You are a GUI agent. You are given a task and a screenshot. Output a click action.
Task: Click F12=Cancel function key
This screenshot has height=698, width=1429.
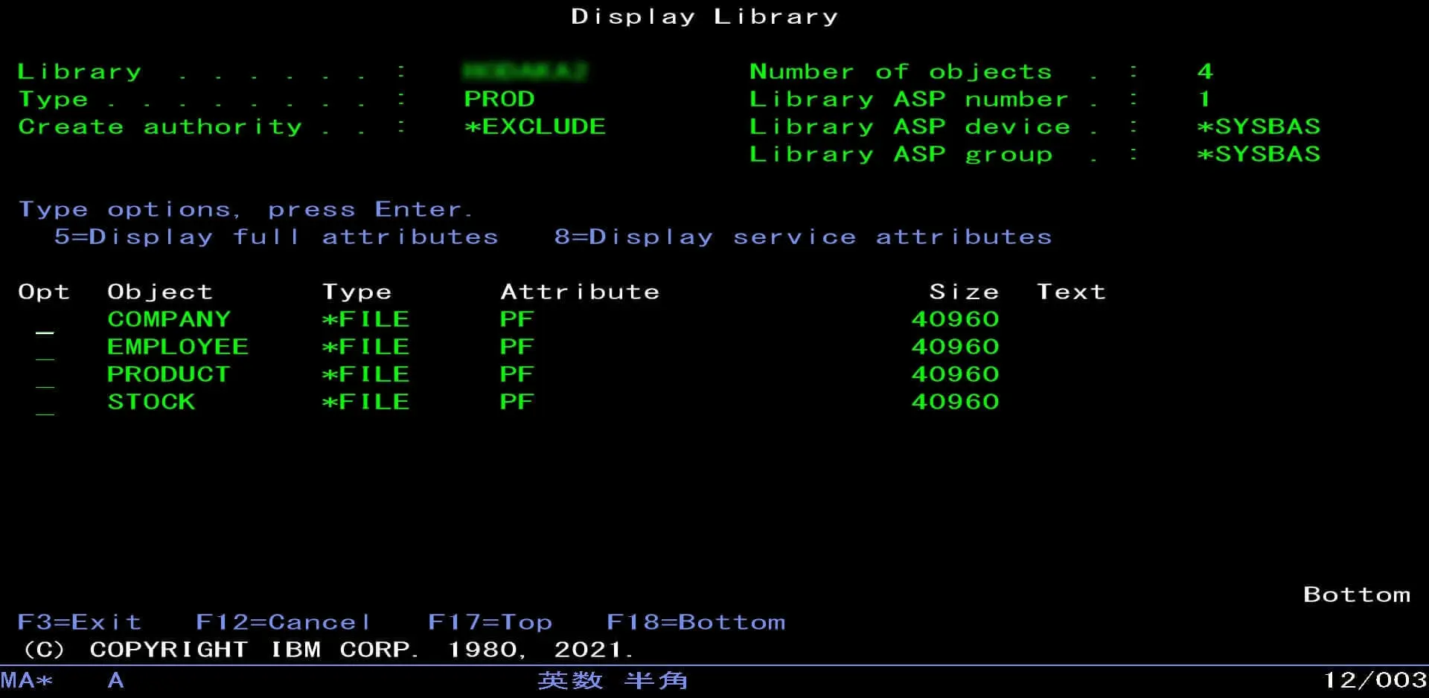click(283, 622)
